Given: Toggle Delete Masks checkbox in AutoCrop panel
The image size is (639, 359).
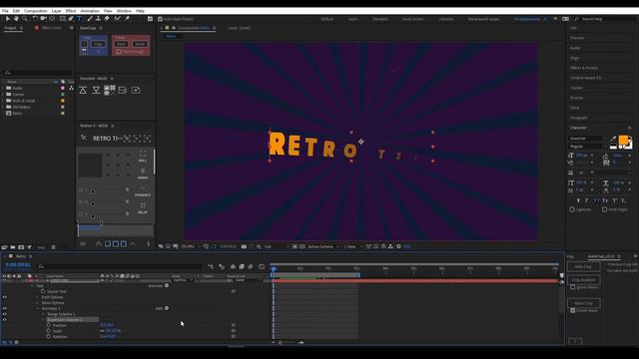Looking at the screenshot, I should point(573,310).
